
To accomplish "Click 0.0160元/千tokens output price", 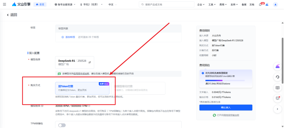I will (221, 97).
